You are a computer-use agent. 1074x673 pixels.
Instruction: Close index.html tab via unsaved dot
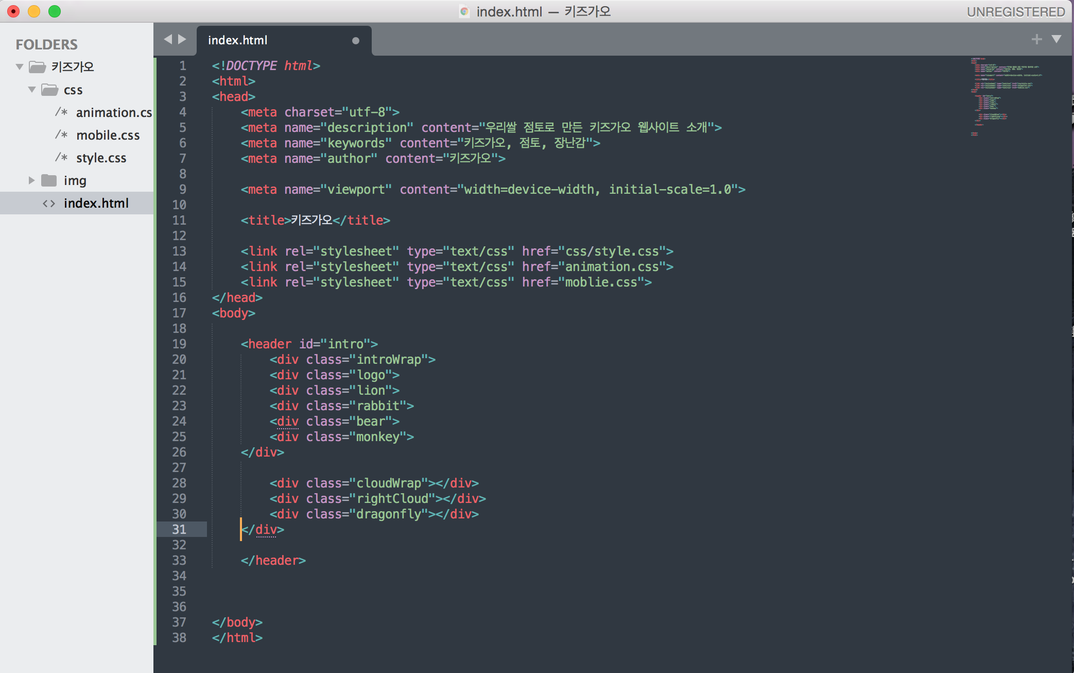[x=355, y=41]
